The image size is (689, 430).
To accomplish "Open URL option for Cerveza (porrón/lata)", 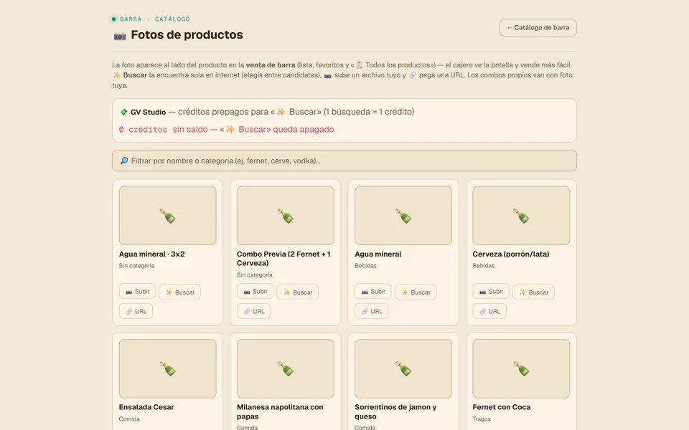I will point(489,311).
